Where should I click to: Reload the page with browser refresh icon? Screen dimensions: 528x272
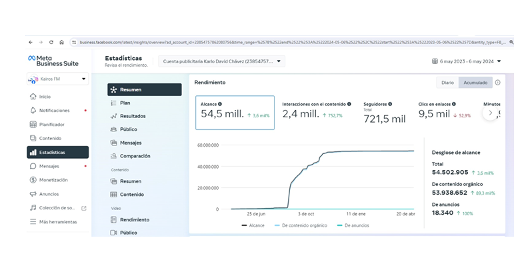coord(51,43)
